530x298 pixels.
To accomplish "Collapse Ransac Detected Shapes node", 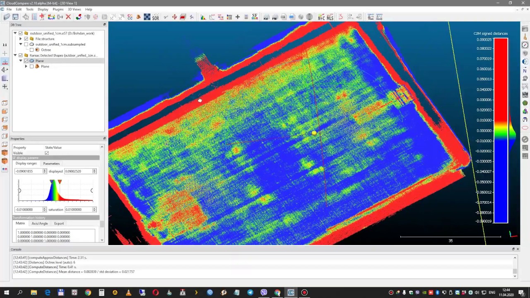I will coord(15,55).
